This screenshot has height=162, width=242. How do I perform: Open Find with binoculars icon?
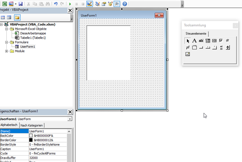48,4
